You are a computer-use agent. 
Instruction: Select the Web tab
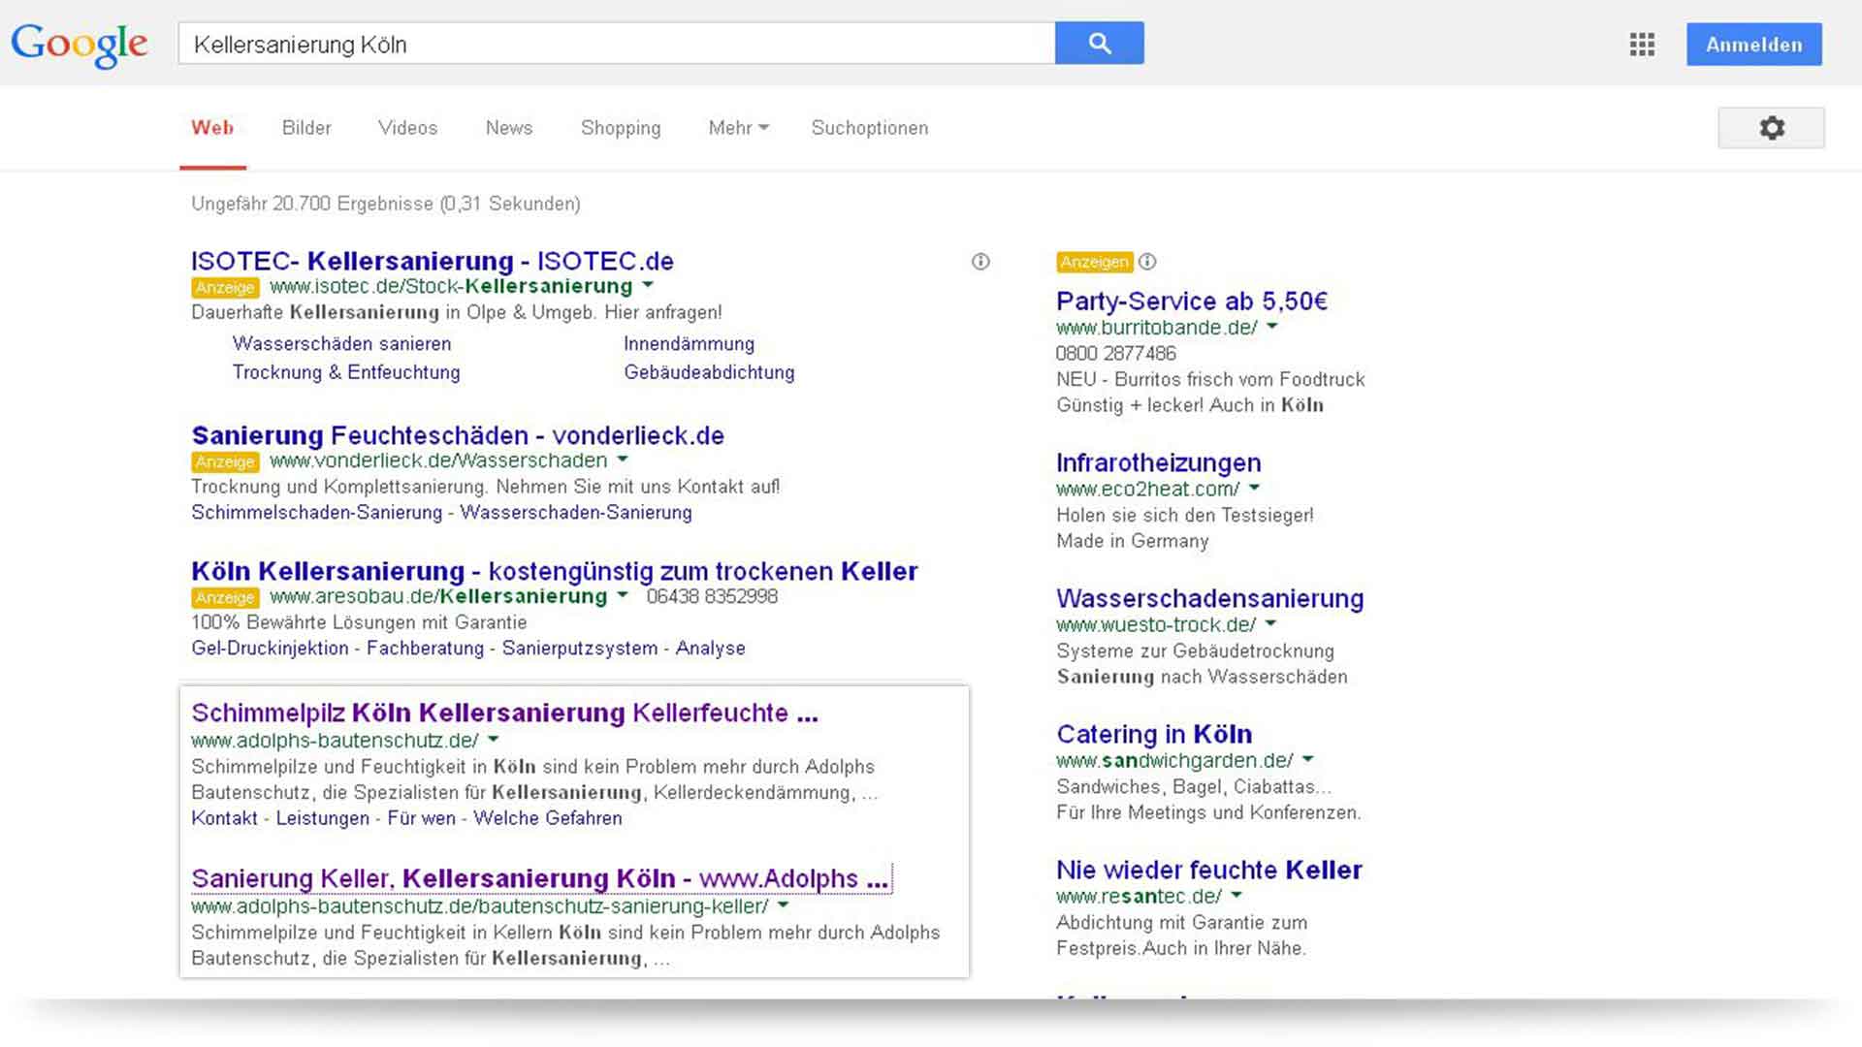point(212,128)
